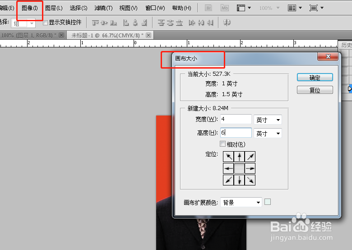Image resolution: width=352 pixels, height=250 pixels.
Task: Select the center anchor position square
Action: pos(239,168)
